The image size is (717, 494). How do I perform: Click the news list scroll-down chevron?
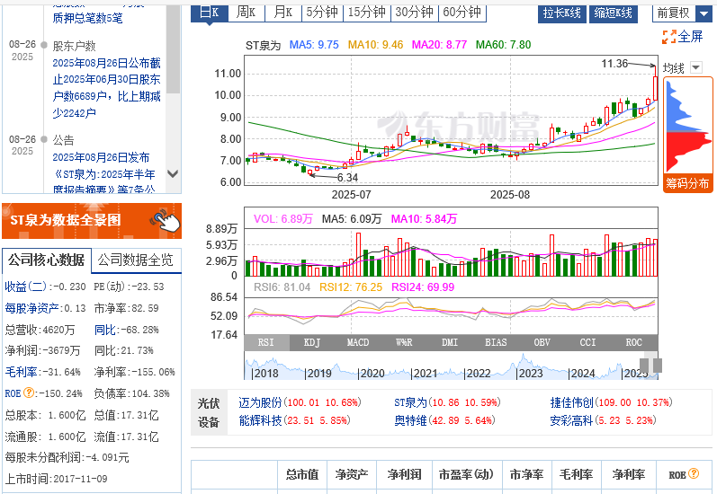(173, 173)
